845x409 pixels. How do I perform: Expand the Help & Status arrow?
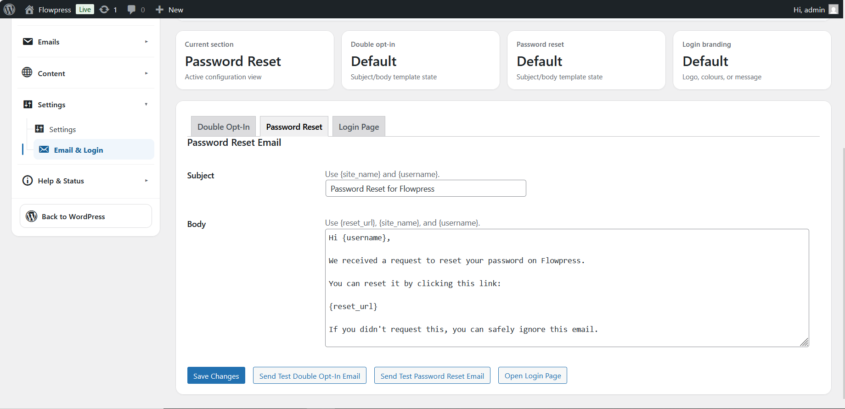146,181
